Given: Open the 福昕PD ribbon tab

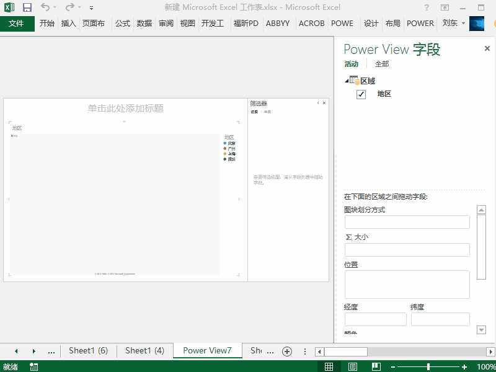Looking at the screenshot, I should [246, 24].
